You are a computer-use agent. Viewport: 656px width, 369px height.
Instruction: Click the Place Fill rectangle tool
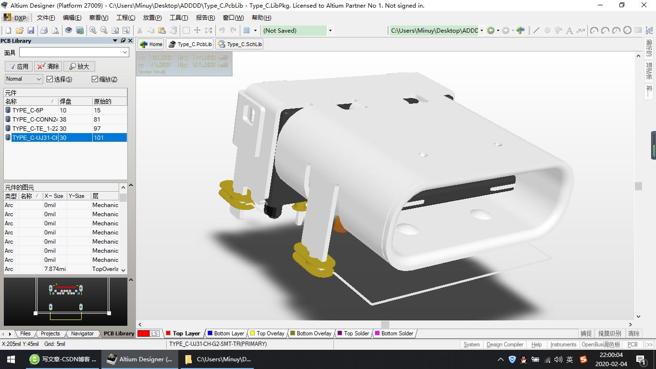click(x=638, y=30)
